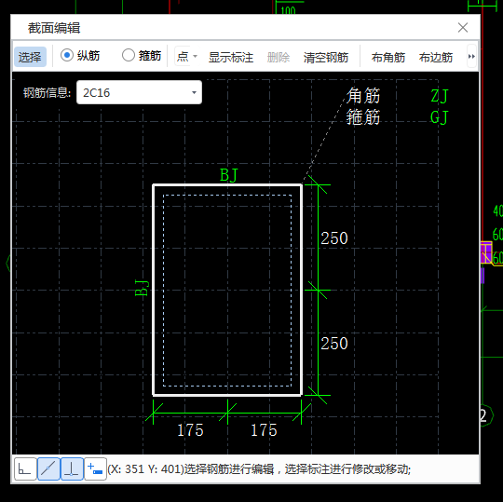Click the 布角筋 button
Screen dimensions: 503x502
(388, 58)
